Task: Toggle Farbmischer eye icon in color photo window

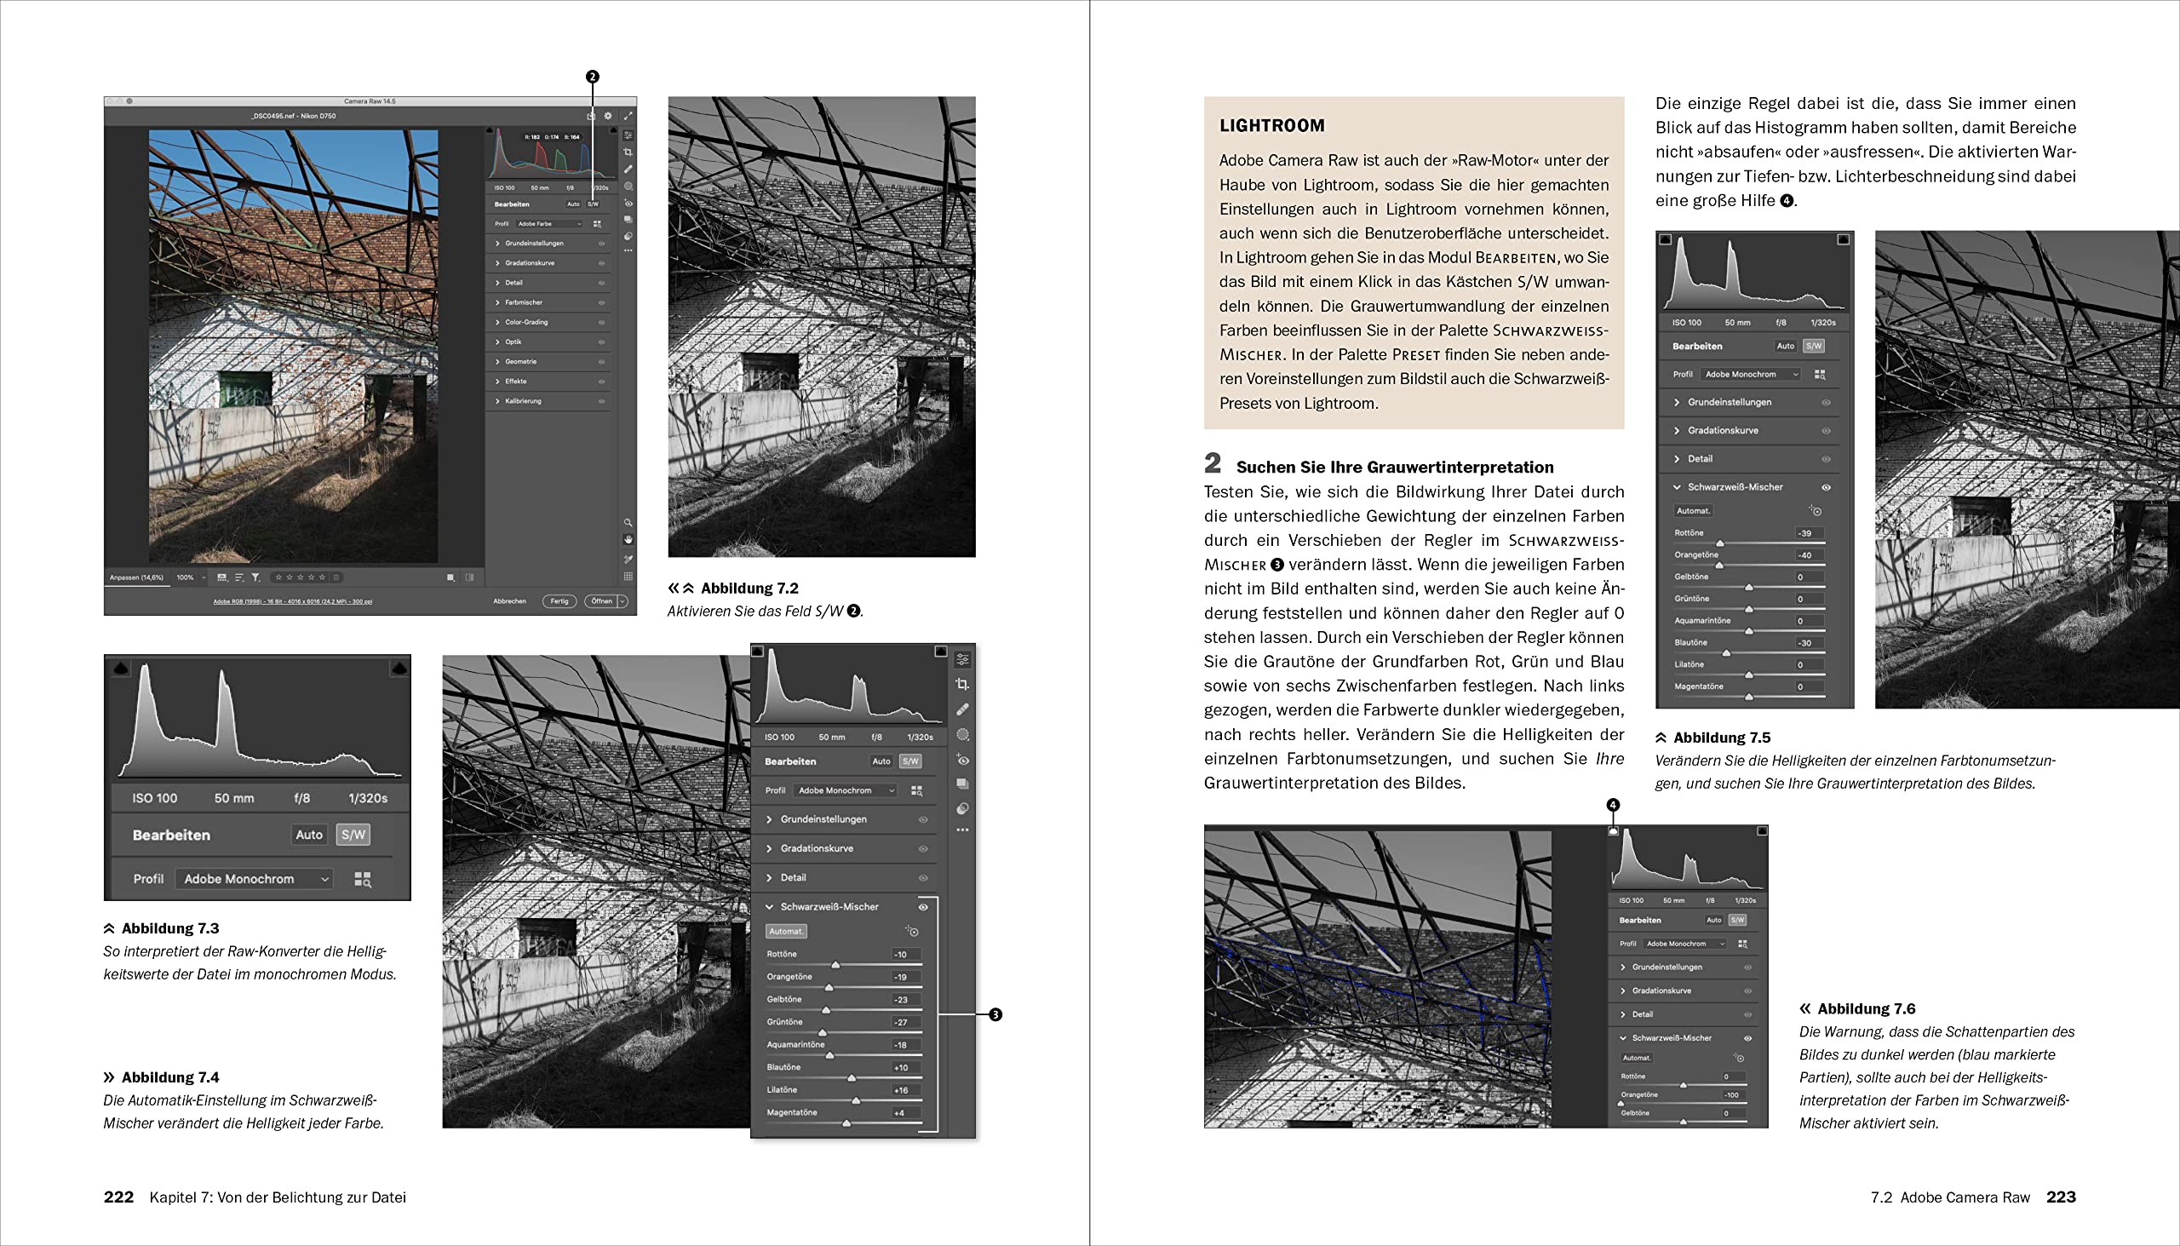Action: click(x=601, y=302)
